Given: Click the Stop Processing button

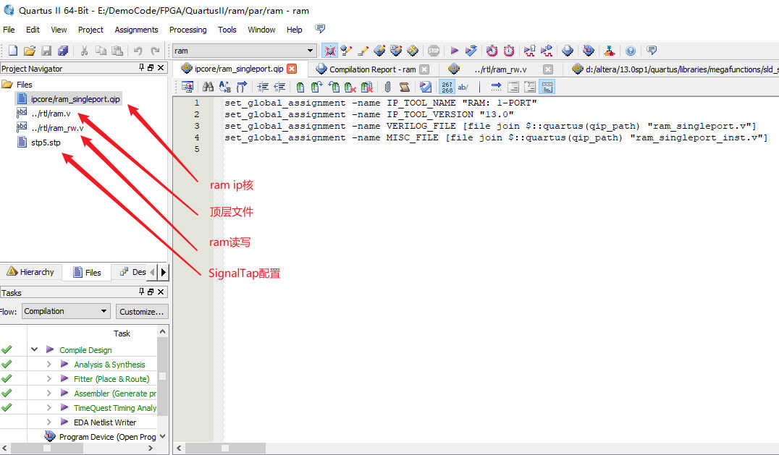Looking at the screenshot, I should click(434, 51).
